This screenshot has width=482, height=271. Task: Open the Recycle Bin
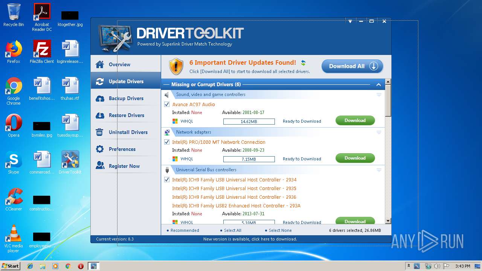point(14,15)
